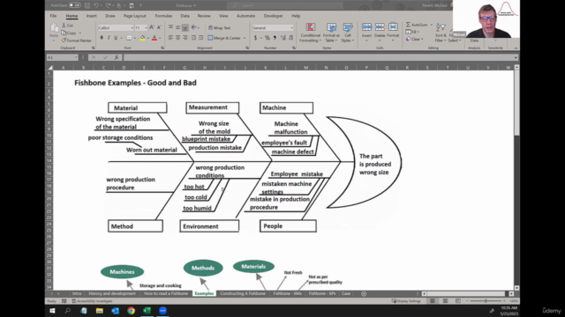565x317 pixels.
Task: Switch to Page Layout view icon
Action: [x=445, y=301]
